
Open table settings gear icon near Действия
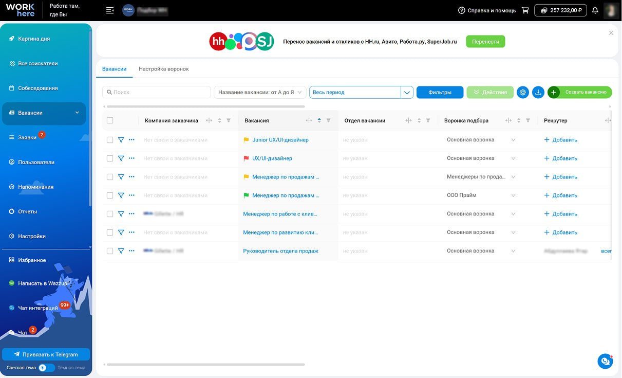coord(523,93)
